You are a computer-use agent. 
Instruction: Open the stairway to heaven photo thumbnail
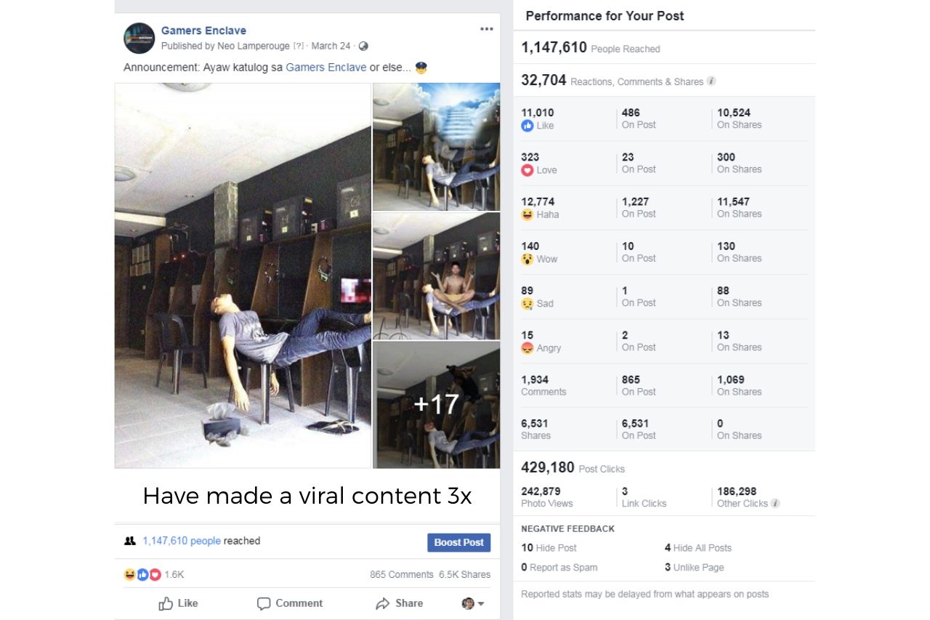(436, 147)
